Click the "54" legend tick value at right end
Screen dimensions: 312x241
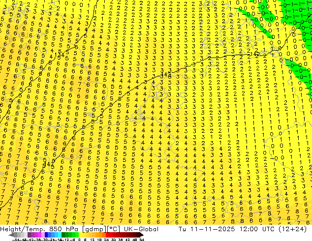[142, 240]
